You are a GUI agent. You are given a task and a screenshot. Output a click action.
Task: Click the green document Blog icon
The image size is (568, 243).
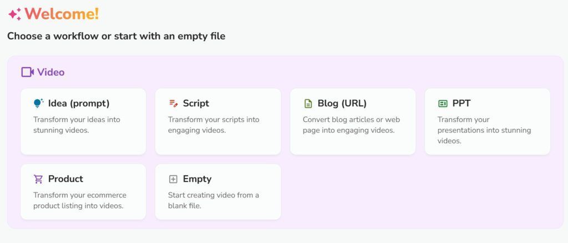pyautogui.click(x=308, y=104)
